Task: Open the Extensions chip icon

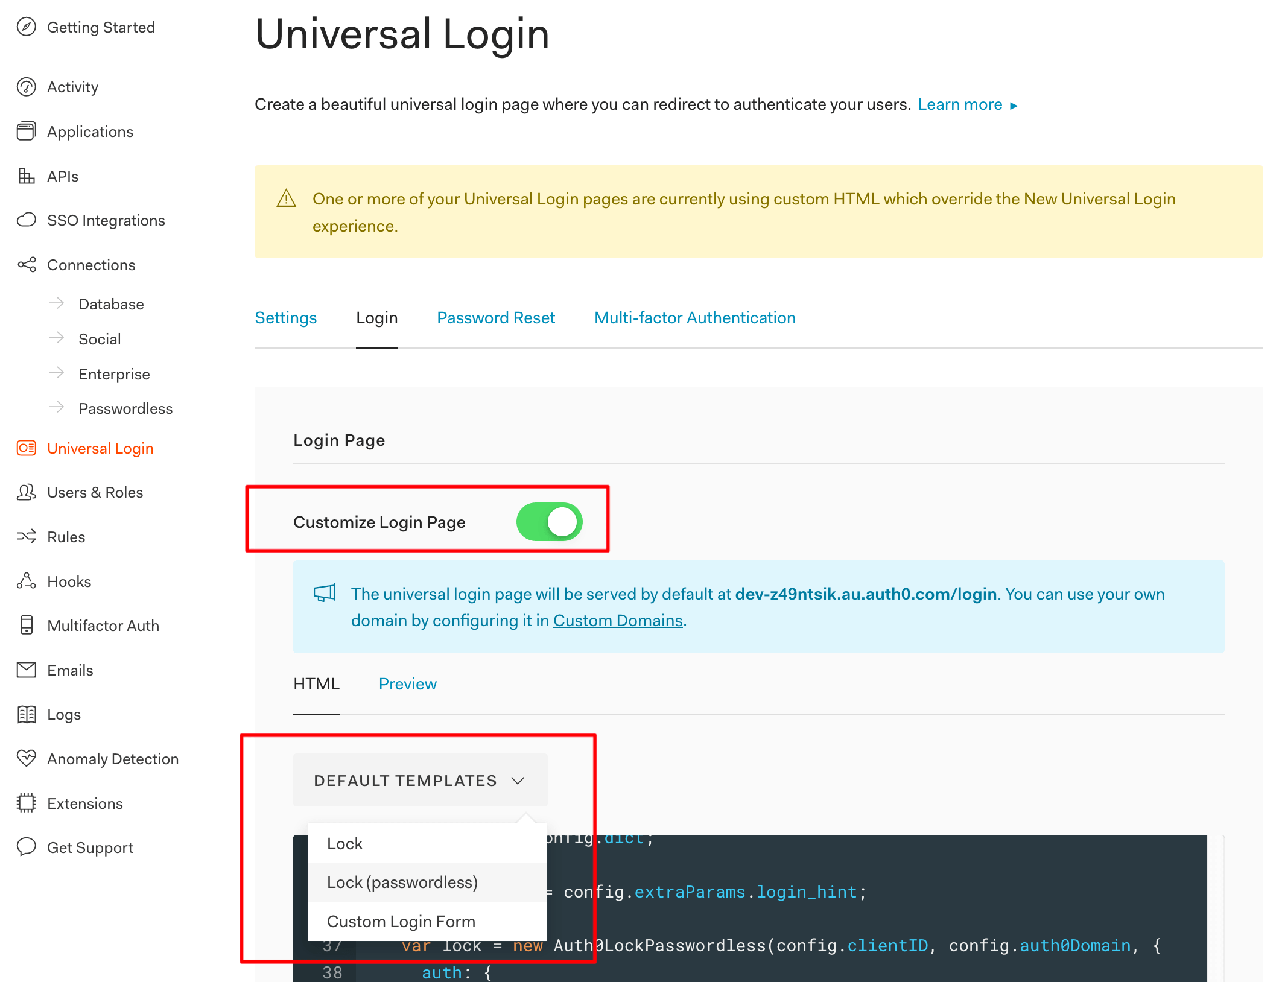Action: click(x=26, y=803)
